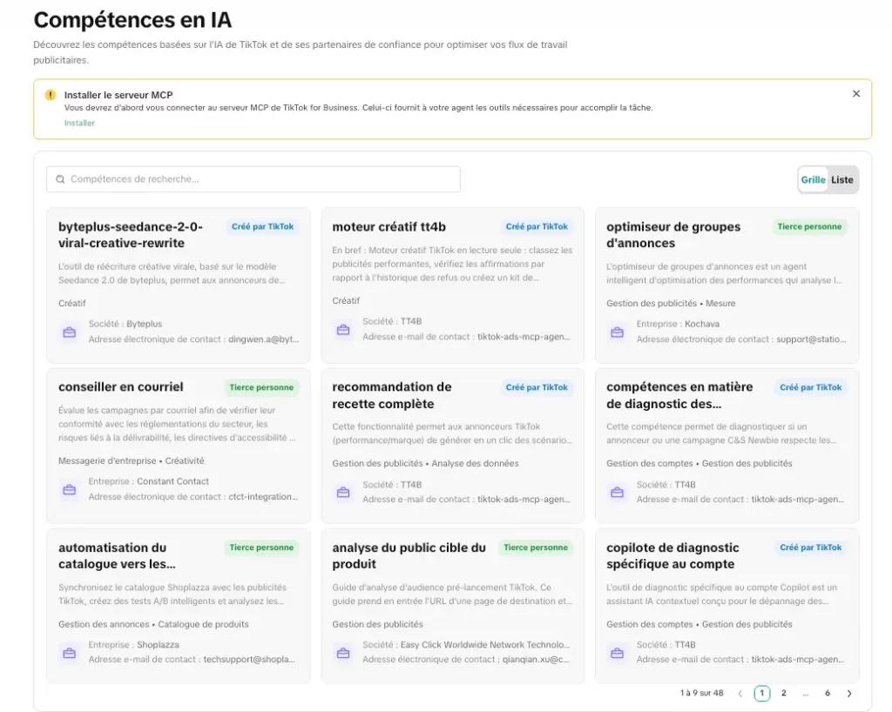Go to page 2 of results
892x712 pixels.
(783, 693)
